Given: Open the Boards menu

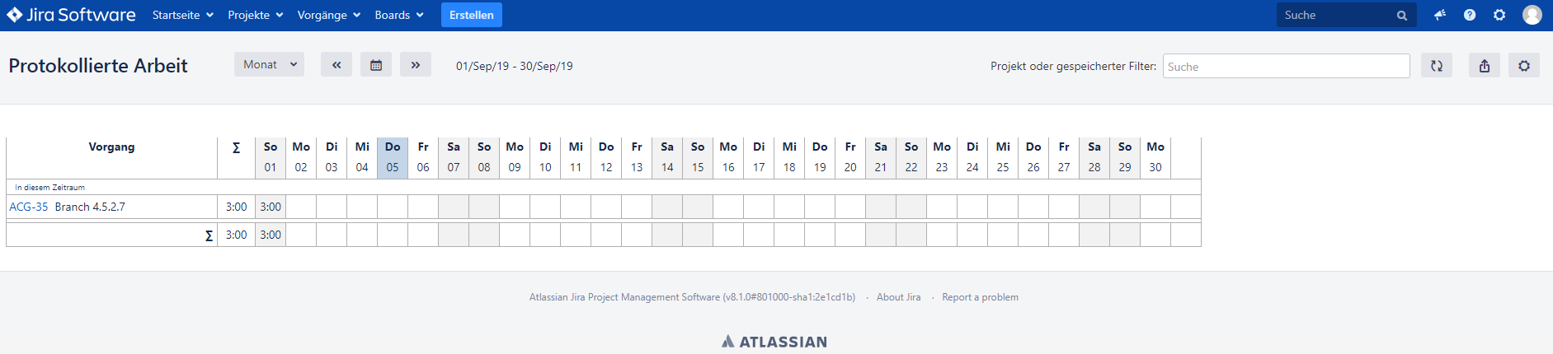Looking at the screenshot, I should click(398, 15).
